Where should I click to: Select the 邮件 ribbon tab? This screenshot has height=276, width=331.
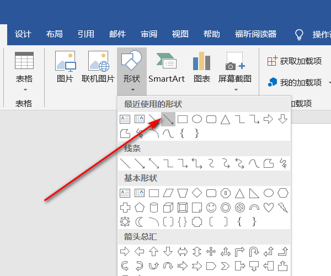click(x=118, y=34)
